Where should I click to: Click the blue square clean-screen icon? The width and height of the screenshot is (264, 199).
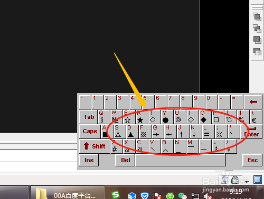[x=258, y=180]
